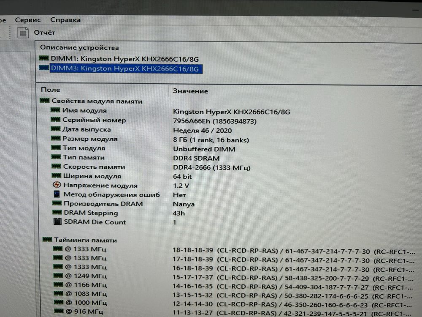Click the memory icon next to Имя модуля
Screen dimensions: 422x317
point(55,110)
